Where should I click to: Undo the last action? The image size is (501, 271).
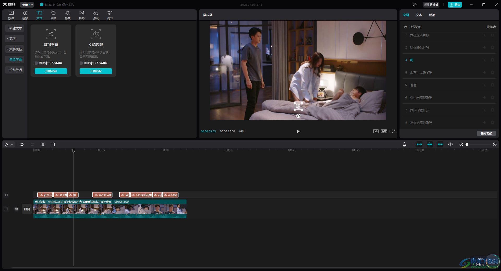click(22, 144)
